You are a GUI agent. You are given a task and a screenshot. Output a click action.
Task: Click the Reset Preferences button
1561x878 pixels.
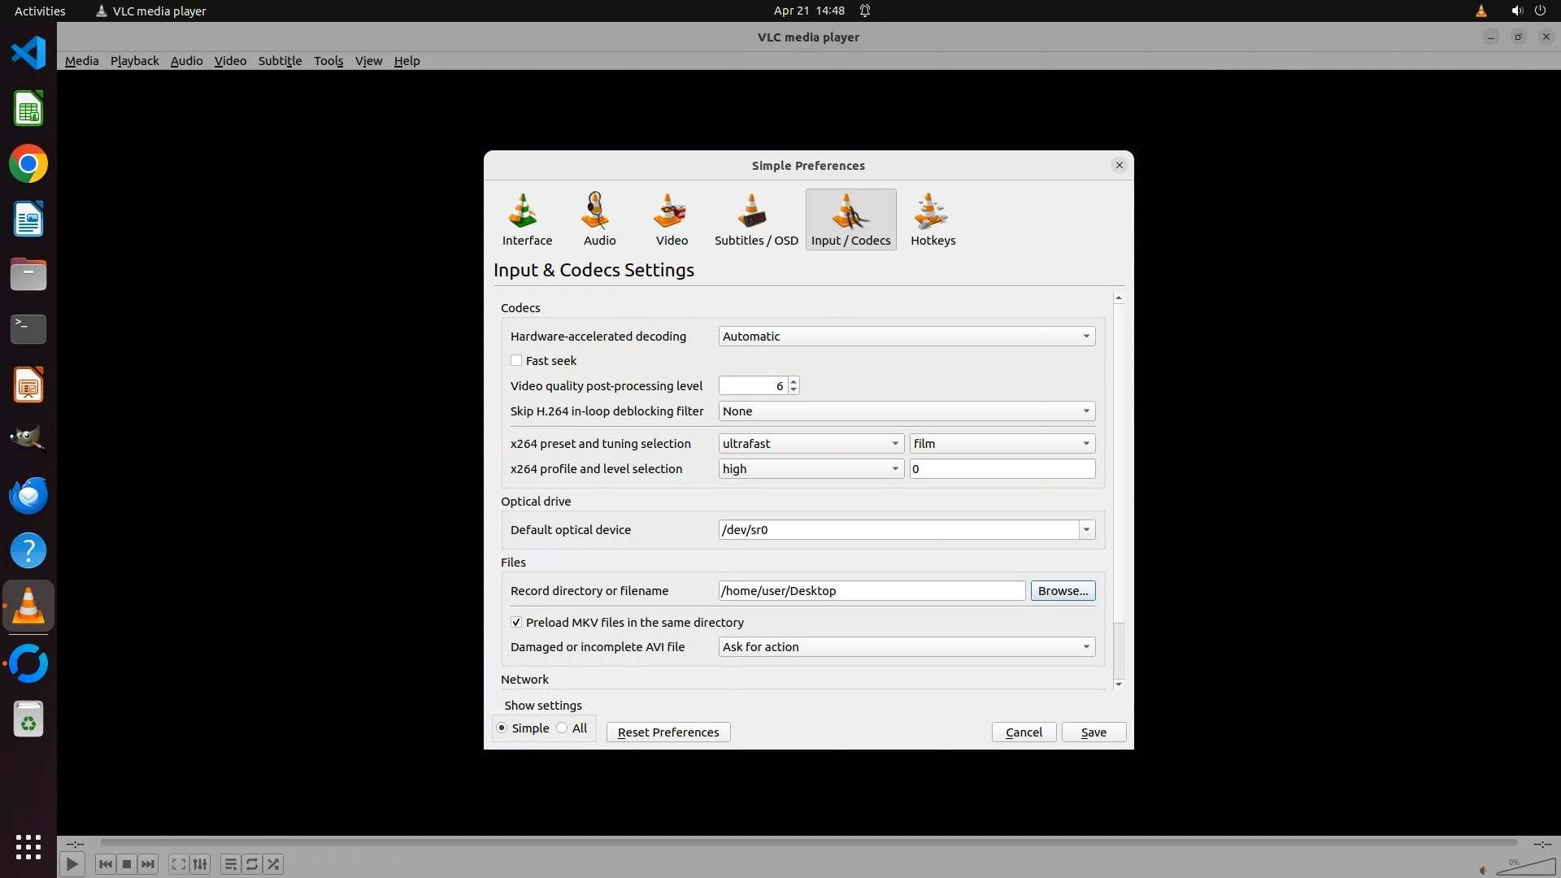coord(667,732)
